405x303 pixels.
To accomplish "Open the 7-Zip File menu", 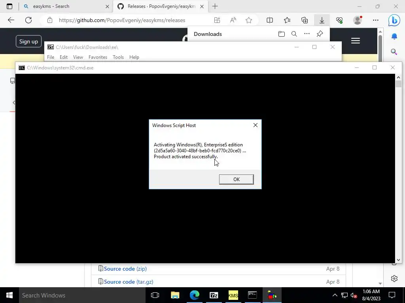I will click(51, 57).
